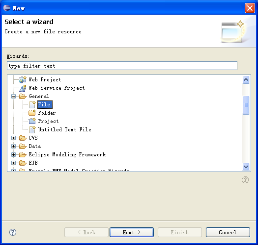Viewport: 258px width, 245px height.
Task: Expand the Eclipse Modeling Framework node
Action: pyautogui.click(x=13, y=154)
